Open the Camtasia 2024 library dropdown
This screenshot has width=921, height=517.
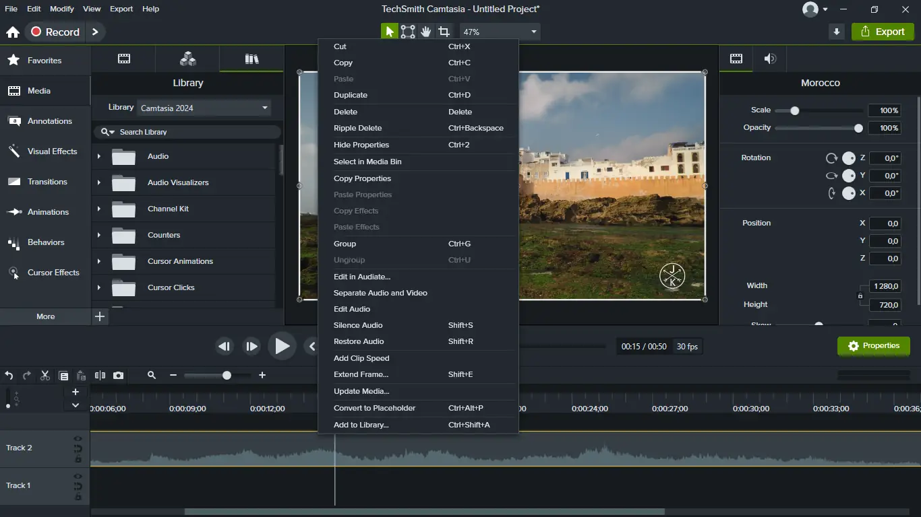tap(204, 108)
